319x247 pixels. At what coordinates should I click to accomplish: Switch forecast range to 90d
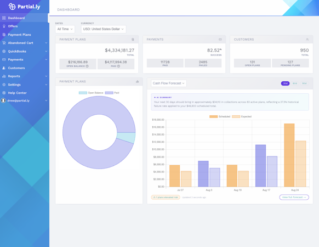click(304, 83)
